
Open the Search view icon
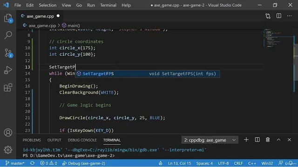point(8,35)
